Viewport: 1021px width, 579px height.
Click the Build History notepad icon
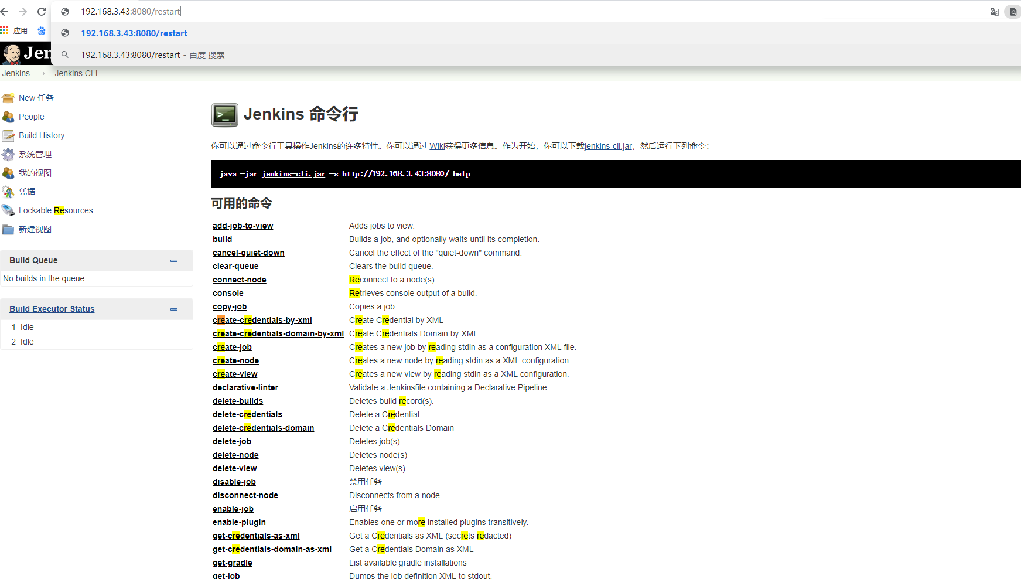point(8,135)
